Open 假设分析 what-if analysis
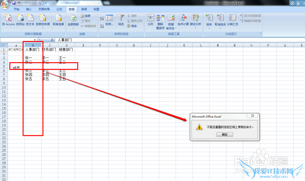This screenshot has width=305, height=181. click(195, 21)
